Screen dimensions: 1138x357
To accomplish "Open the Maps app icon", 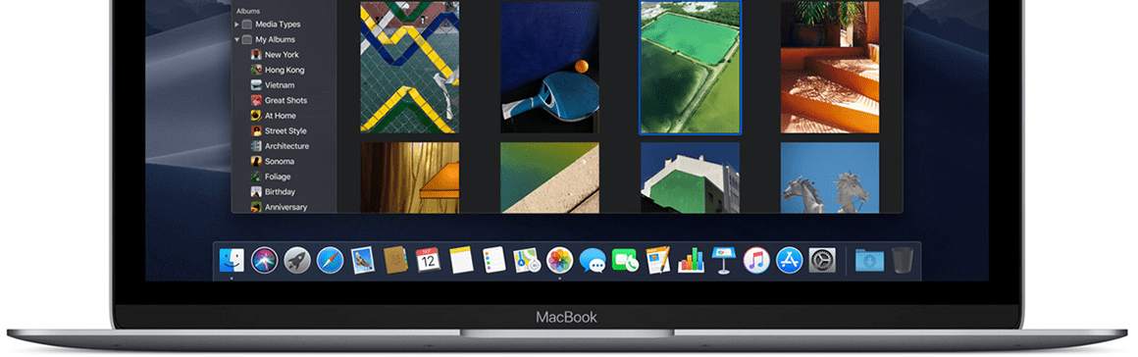I will pyautogui.click(x=527, y=260).
